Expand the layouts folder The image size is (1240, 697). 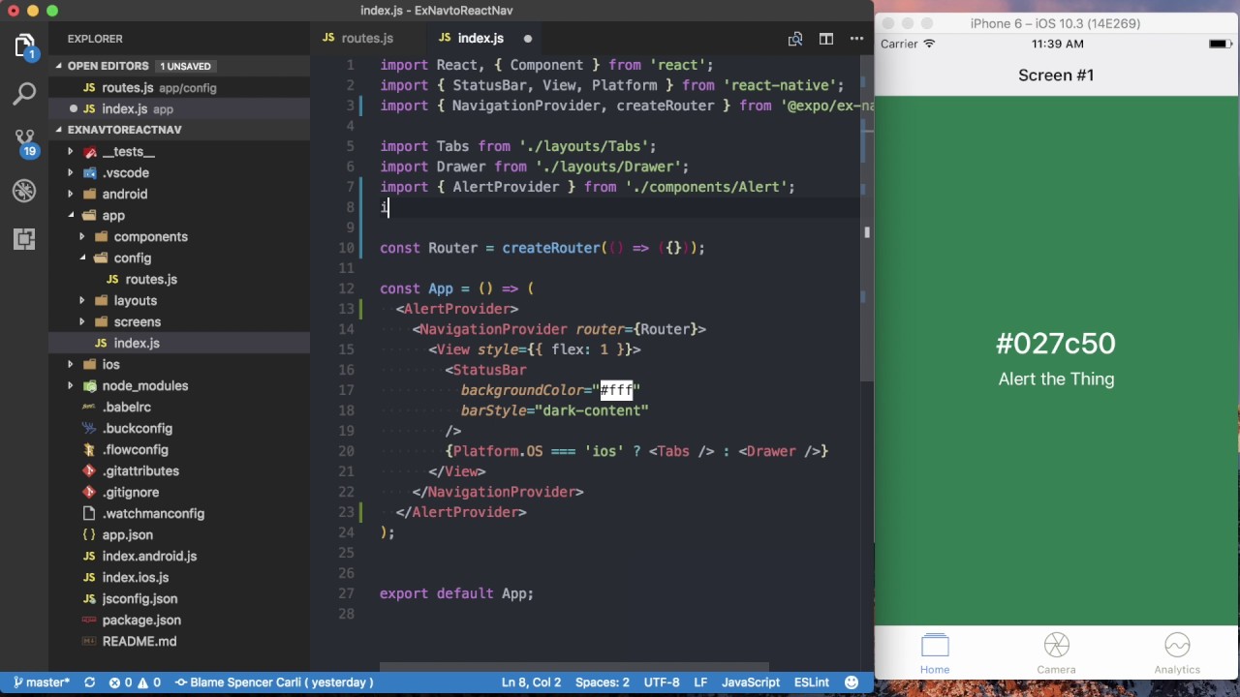135,301
